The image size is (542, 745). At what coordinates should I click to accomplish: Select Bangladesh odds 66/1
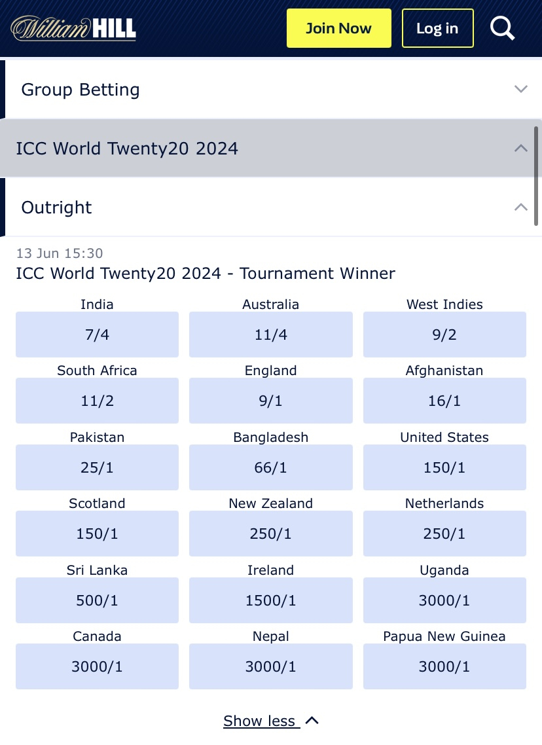click(x=271, y=467)
